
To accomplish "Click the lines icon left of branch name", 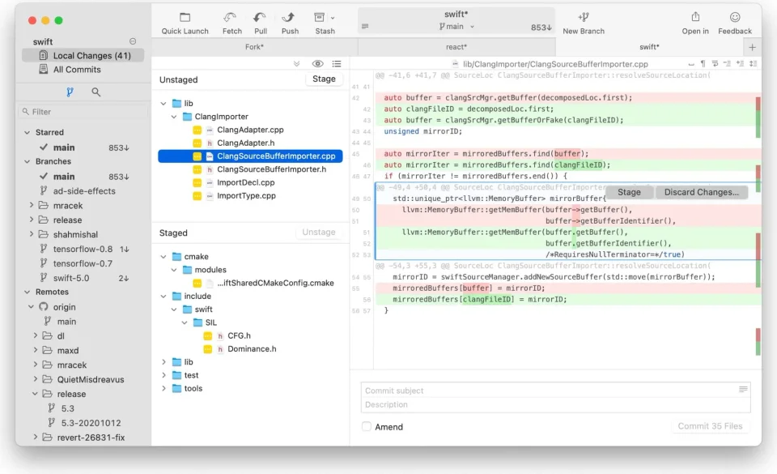I will [365, 26].
